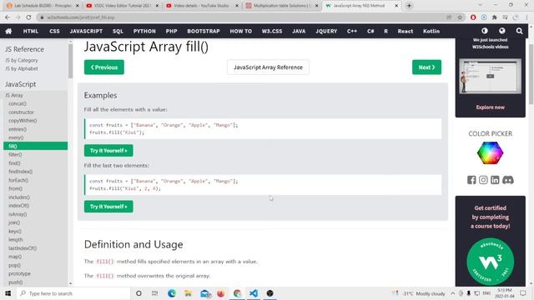Launch Microsoft Edge from taskbar

coord(172,293)
